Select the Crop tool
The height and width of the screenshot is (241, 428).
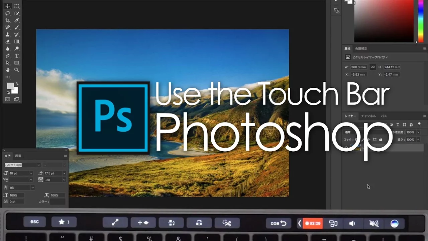pyautogui.click(x=8, y=20)
